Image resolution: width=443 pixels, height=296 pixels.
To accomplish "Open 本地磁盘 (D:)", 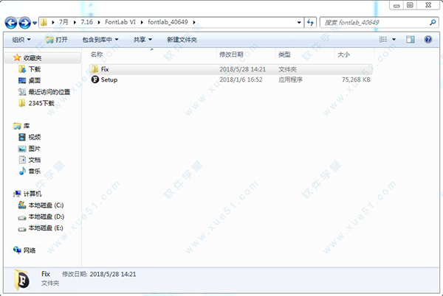I will click(x=47, y=216).
